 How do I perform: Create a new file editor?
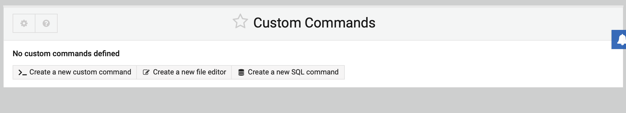(x=184, y=72)
